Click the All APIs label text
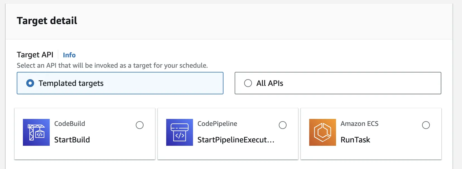 click(x=270, y=83)
